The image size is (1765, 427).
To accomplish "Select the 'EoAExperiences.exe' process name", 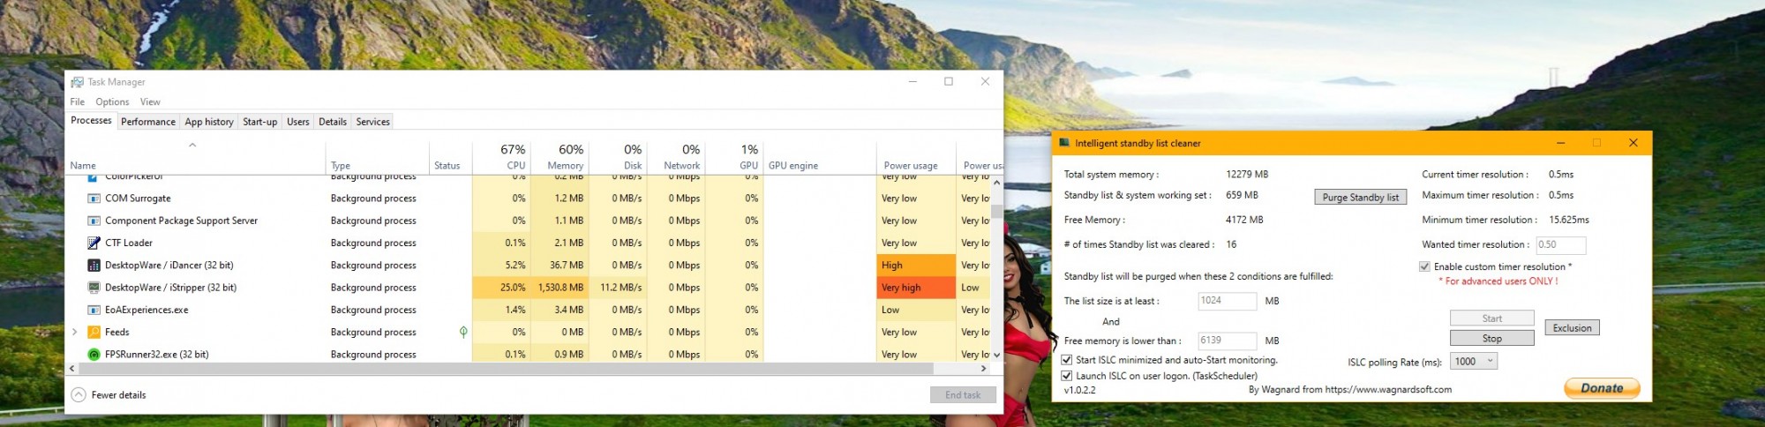I will pyautogui.click(x=146, y=310).
